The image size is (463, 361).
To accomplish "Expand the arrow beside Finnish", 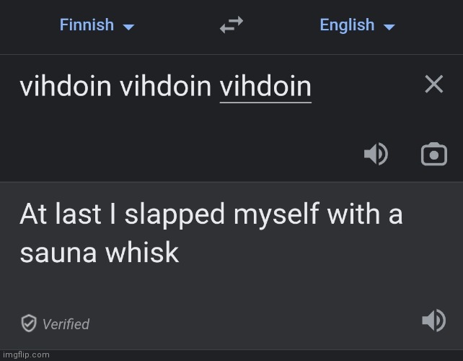I will [x=128, y=27].
